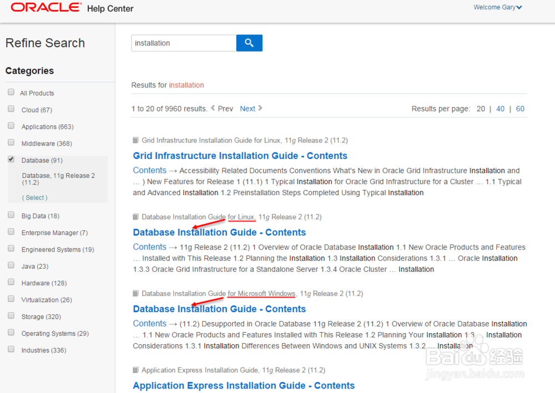Check the Hardware (128) checkbox
This screenshot has width=555, height=393.
11,282
